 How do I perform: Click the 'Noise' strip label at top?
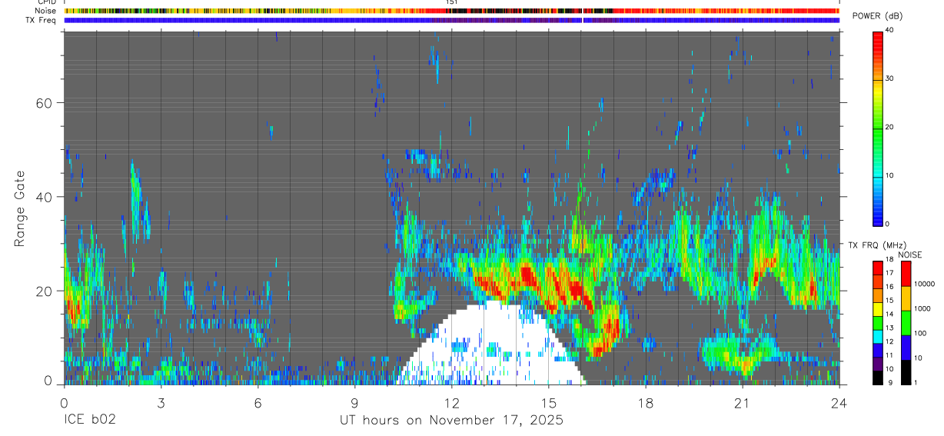[46, 11]
